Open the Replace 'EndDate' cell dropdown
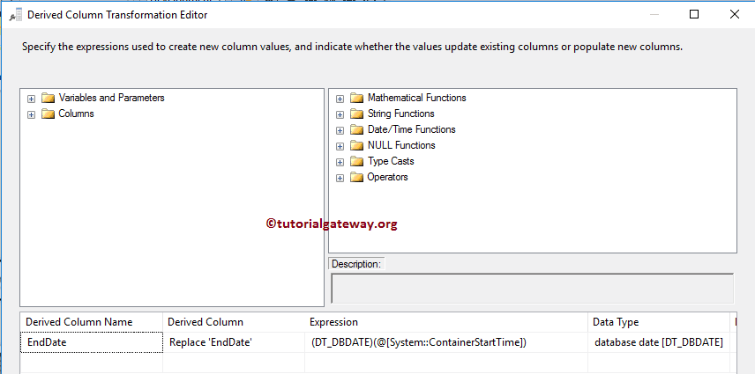The width and height of the screenshot is (755, 374). (x=233, y=343)
